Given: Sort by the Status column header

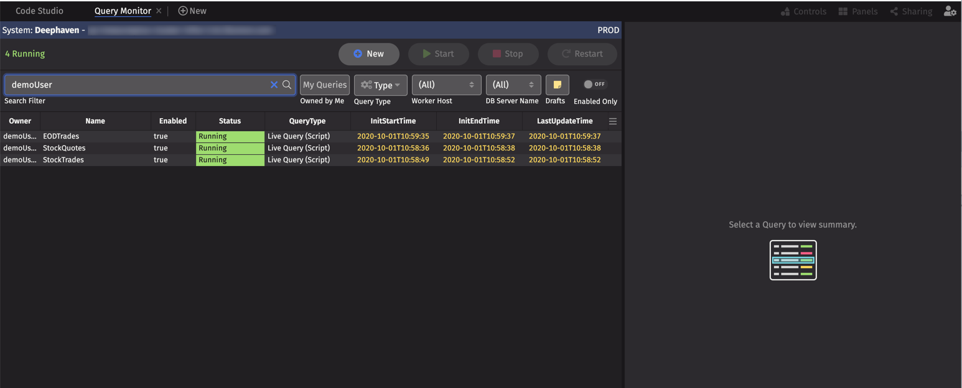Looking at the screenshot, I should point(230,121).
